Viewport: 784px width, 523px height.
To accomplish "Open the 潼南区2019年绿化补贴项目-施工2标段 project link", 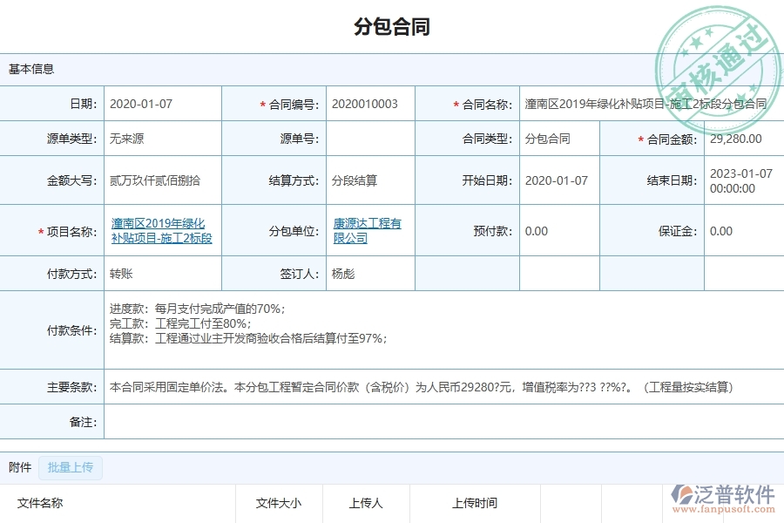I will (x=159, y=231).
